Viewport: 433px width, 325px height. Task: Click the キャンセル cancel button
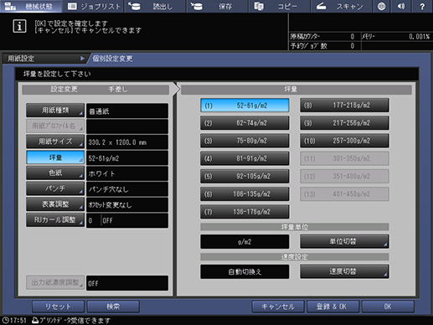(278, 307)
